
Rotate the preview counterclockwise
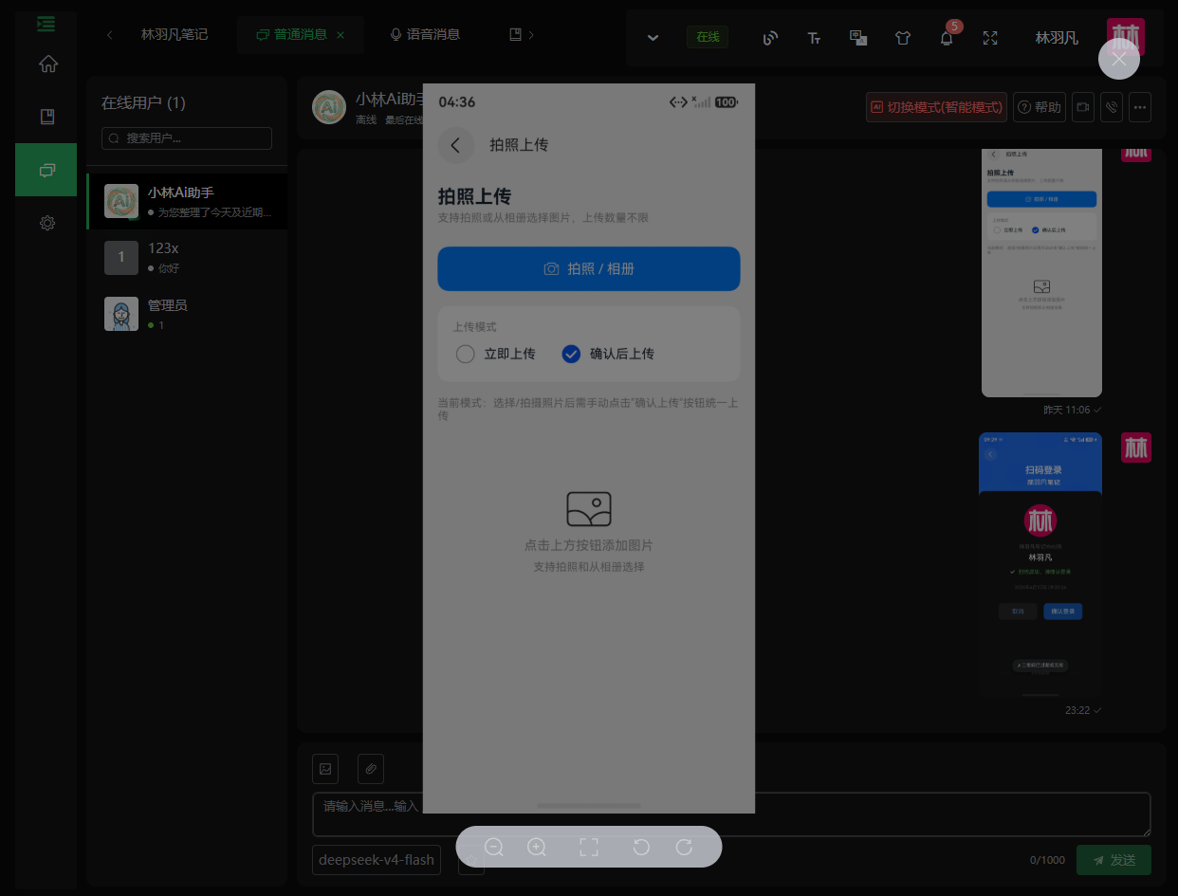click(641, 847)
